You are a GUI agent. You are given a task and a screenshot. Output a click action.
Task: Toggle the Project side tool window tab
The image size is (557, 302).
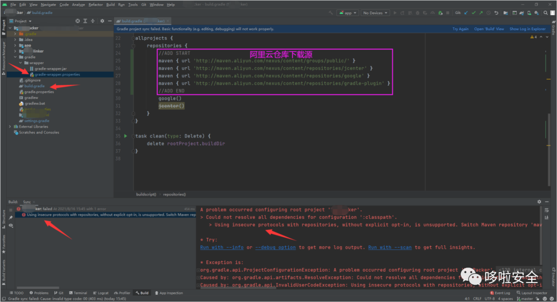click(4, 27)
